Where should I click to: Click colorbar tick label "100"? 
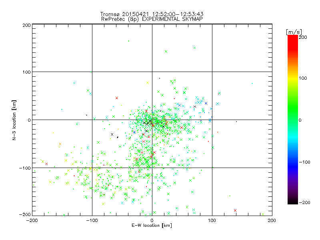pyautogui.click(x=303, y=78)
